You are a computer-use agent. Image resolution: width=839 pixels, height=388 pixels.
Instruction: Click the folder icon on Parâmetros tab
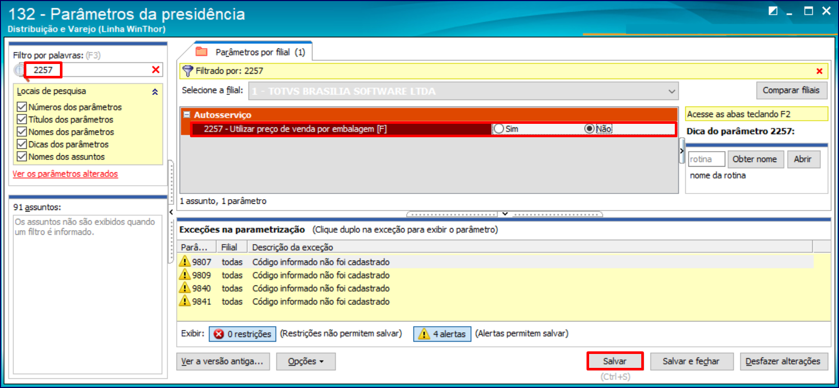(201, 52)
